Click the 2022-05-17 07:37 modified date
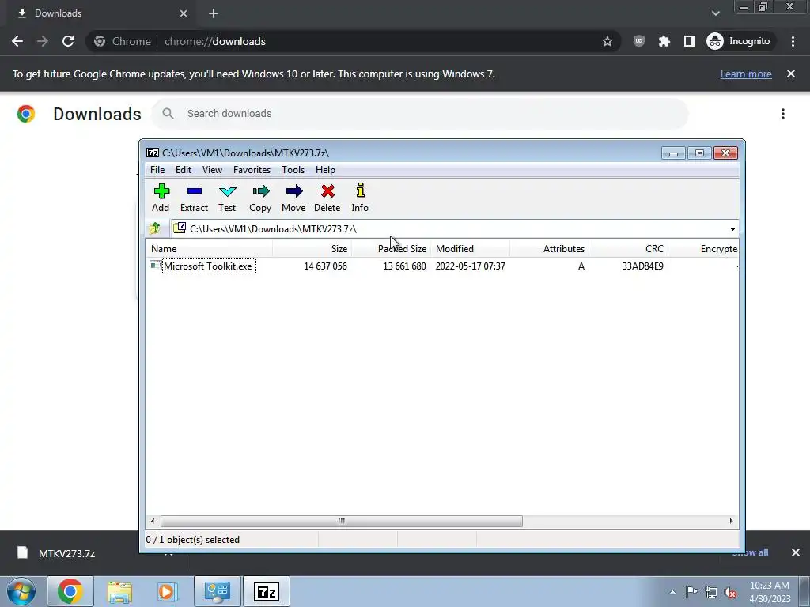Image resolution: width=810 pixels, height=607 pixels. click(470, 266)
